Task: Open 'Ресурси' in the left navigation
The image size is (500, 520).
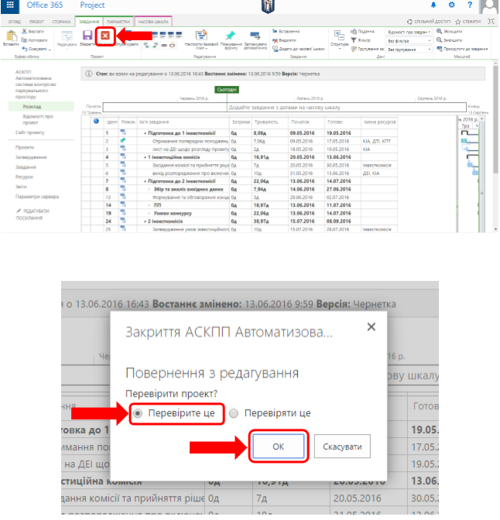Action: point(24,176)
